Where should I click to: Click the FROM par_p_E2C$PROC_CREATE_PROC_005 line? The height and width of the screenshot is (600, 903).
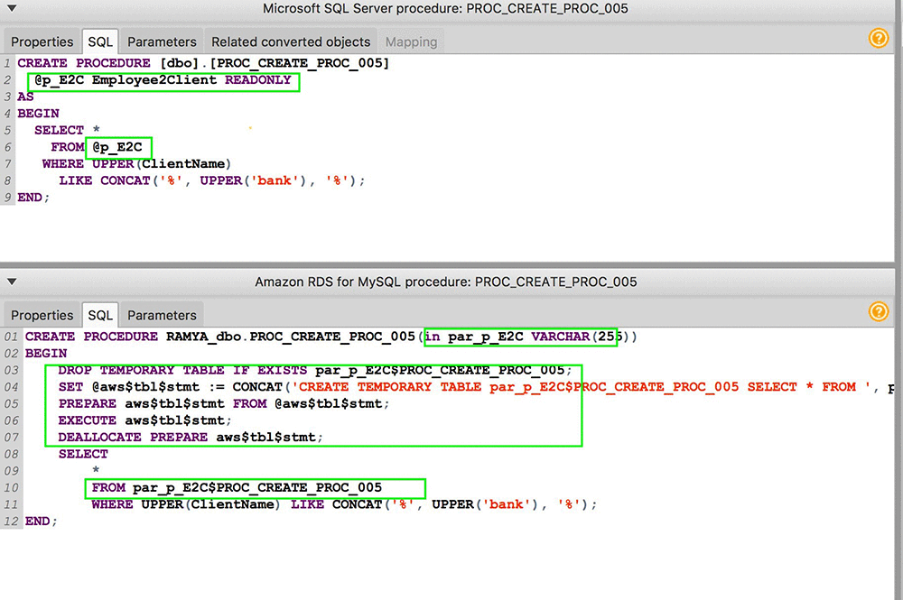[237, 488]
